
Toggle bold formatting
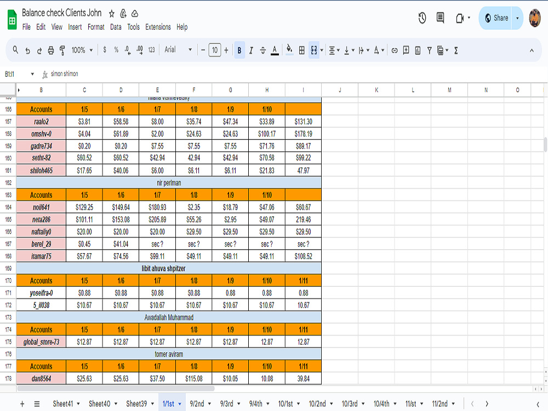pyautogui.click(x=239, y=50)
